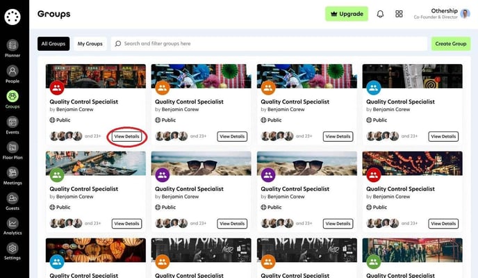This screenshot has height=278, width=478.
Task: Go to Meetings in the sidebar
Action: click(13, 176)
